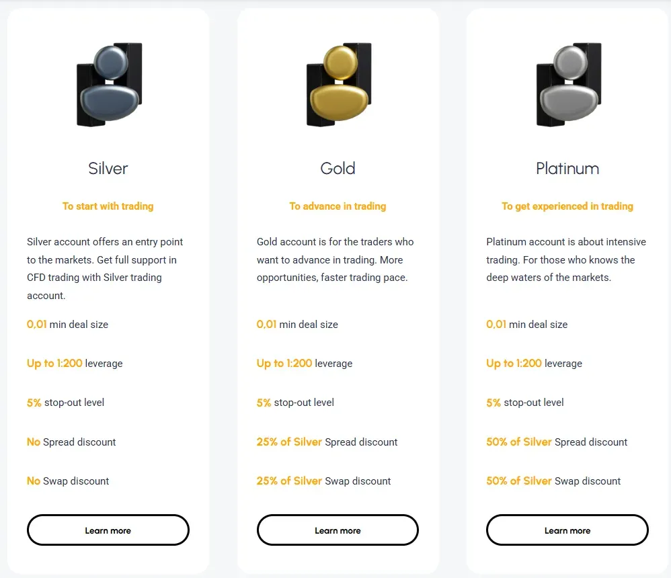The height and width of the screenshot is (578, 671).
Task: Select the Silver account heading
Action: 108,168
